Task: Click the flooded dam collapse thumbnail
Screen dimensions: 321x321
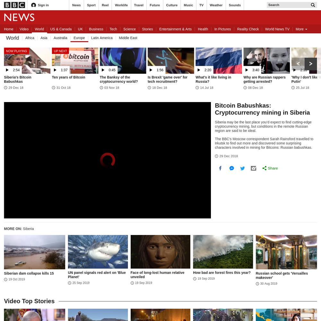Action: (x=35, y=252)
